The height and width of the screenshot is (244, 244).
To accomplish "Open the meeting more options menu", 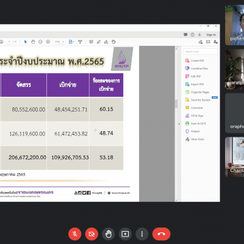I will 142,234.
